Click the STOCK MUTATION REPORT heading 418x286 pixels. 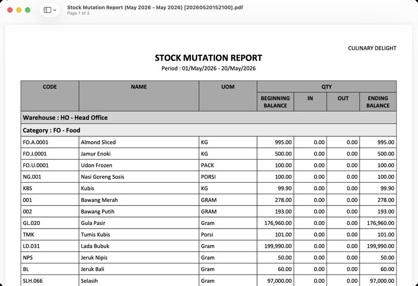click(208, 58)
